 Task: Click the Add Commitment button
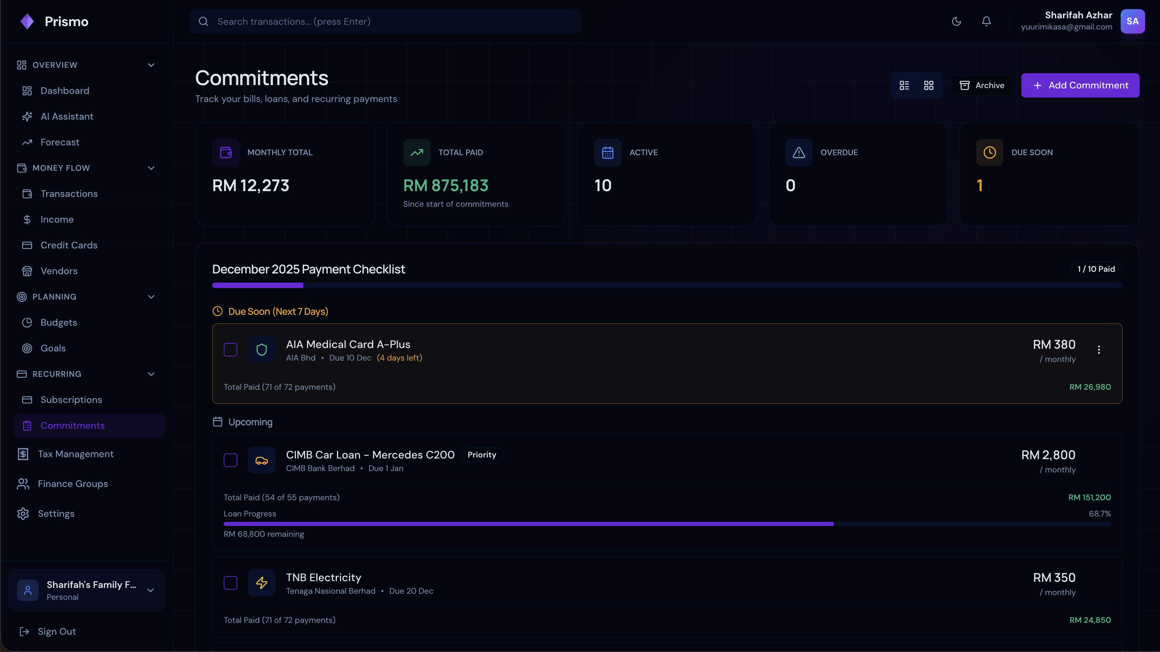[x=1080, y=85]
